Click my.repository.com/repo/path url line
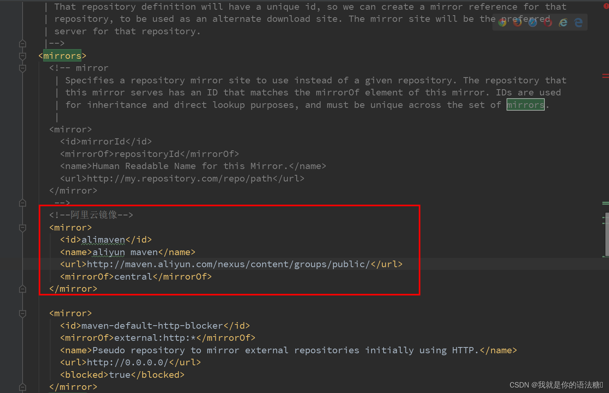 pos(182,178)
